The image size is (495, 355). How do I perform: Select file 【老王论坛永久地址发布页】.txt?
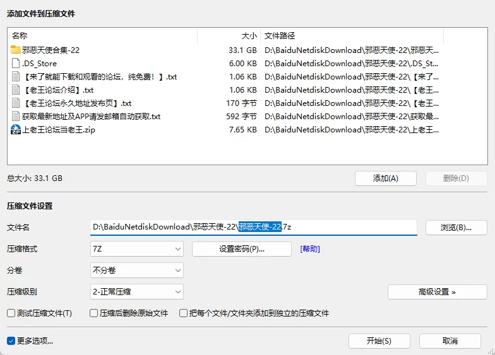(77, 103)
